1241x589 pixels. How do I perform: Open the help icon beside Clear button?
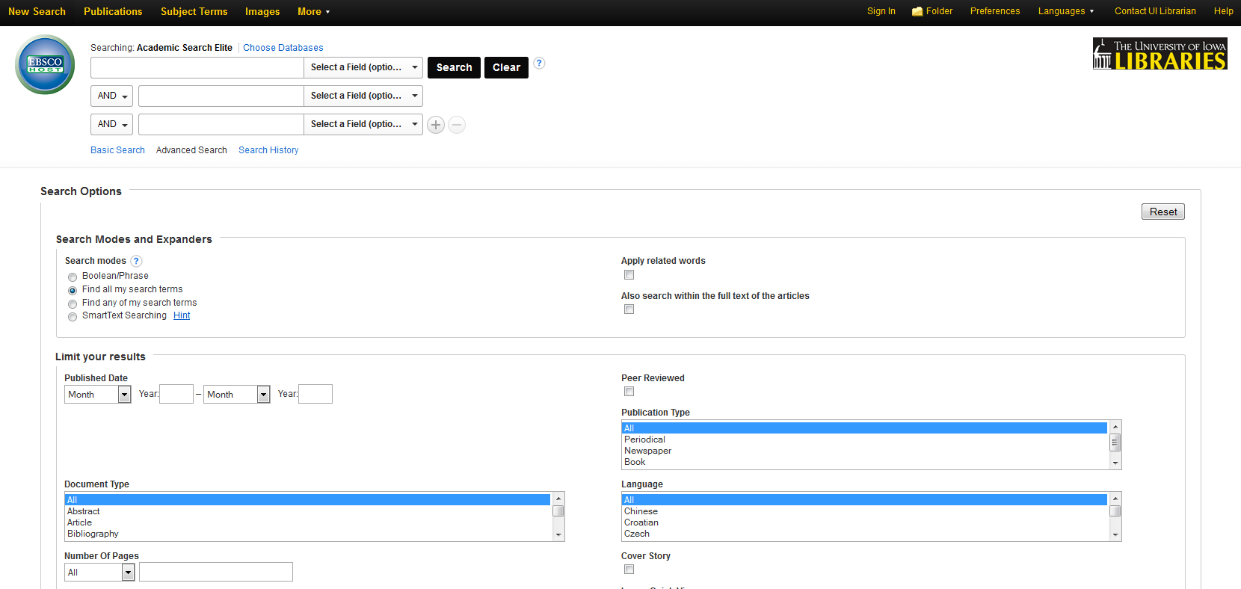pyautogui.click(x=539, y=64)
